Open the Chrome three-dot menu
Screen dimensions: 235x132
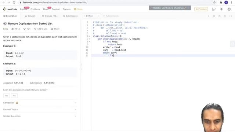[231, 3]
